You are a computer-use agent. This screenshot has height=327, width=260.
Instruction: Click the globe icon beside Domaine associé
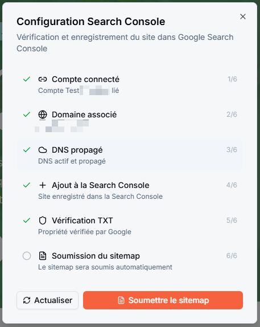click(43, 115)
